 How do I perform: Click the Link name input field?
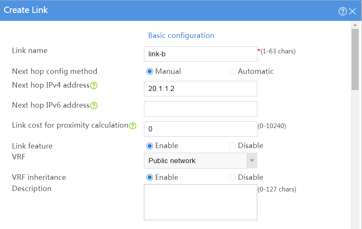pyautogui.click(x=200, y=54)
